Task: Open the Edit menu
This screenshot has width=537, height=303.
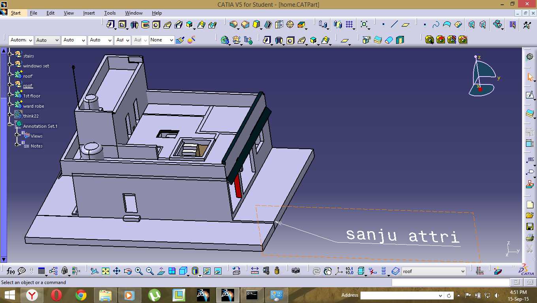Action: coord(51,13)
